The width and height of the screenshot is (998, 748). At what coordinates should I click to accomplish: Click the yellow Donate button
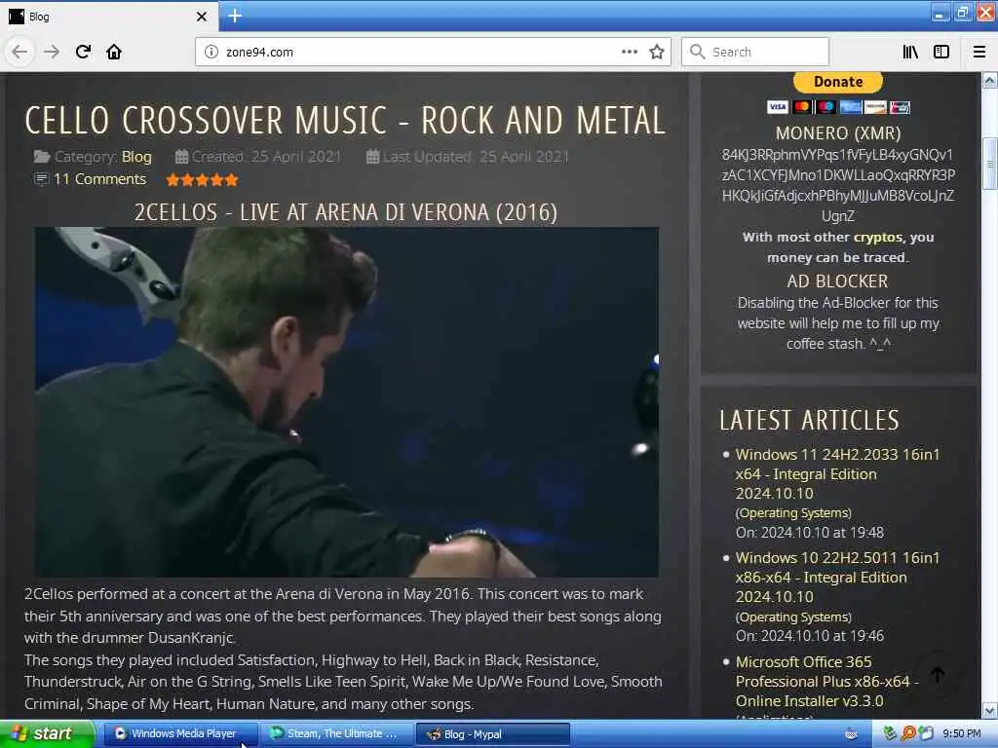click(837, 82)
